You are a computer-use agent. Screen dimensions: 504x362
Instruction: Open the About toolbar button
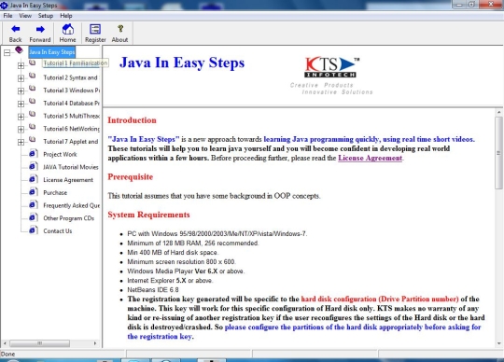point(119,33)
